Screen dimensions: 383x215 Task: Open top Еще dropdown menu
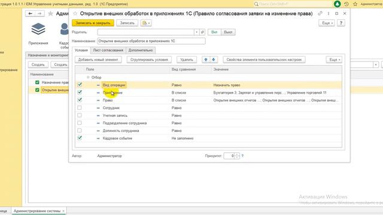pyautogui.click(x=327, y=23)
